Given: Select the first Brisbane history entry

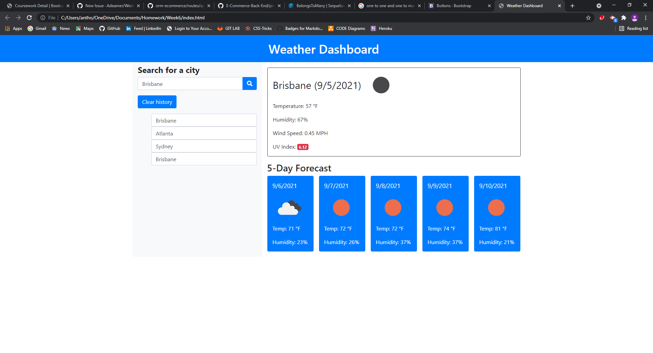Looking at the screenshot, I should pyautogui.click(x=204, y=120).
